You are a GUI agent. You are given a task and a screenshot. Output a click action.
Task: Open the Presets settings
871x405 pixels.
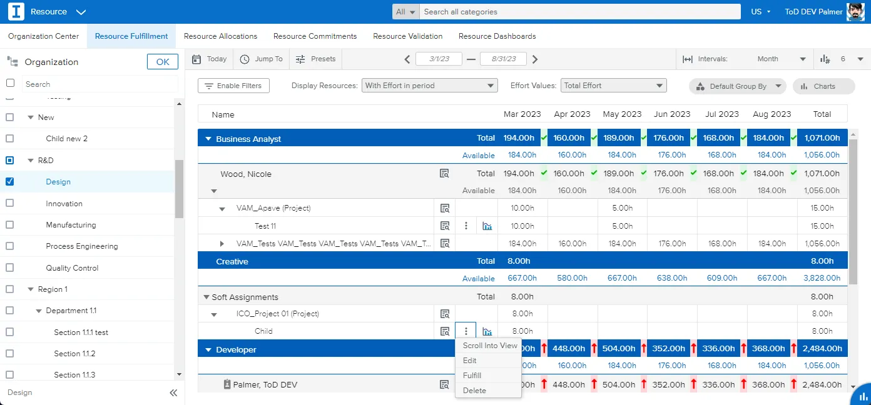[x=315, y=59]
